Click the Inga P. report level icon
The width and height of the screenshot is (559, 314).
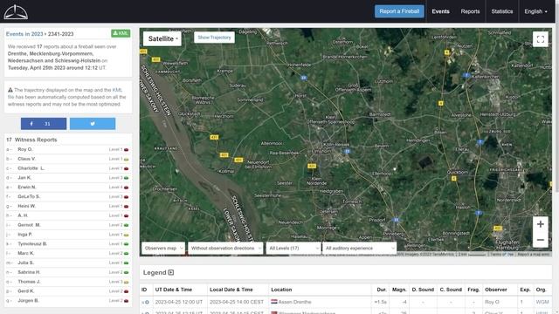(126, 235)
